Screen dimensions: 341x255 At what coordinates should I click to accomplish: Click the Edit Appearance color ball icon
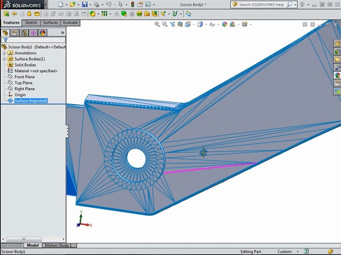(x=225, y=24)
